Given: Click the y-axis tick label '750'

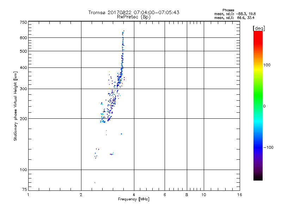Looking at the screenshot, I should [23, 22].
